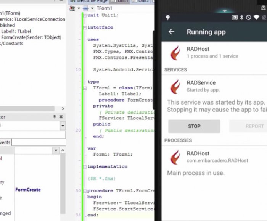The height and width of the screenshot is (221, 267).
Task: Click the Object Inspector filter field
Action: click(33, 135)
